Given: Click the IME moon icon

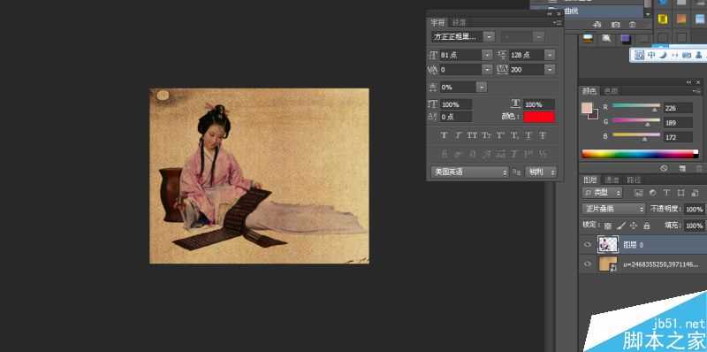Looking at the screenshot, I should (x=664, y=55).
